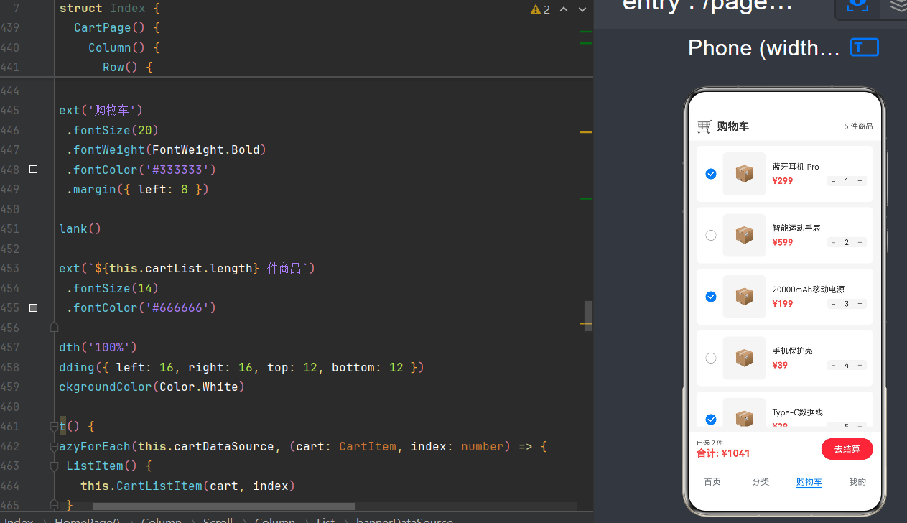Click the Type-C数据线 product image

point(744,412)
